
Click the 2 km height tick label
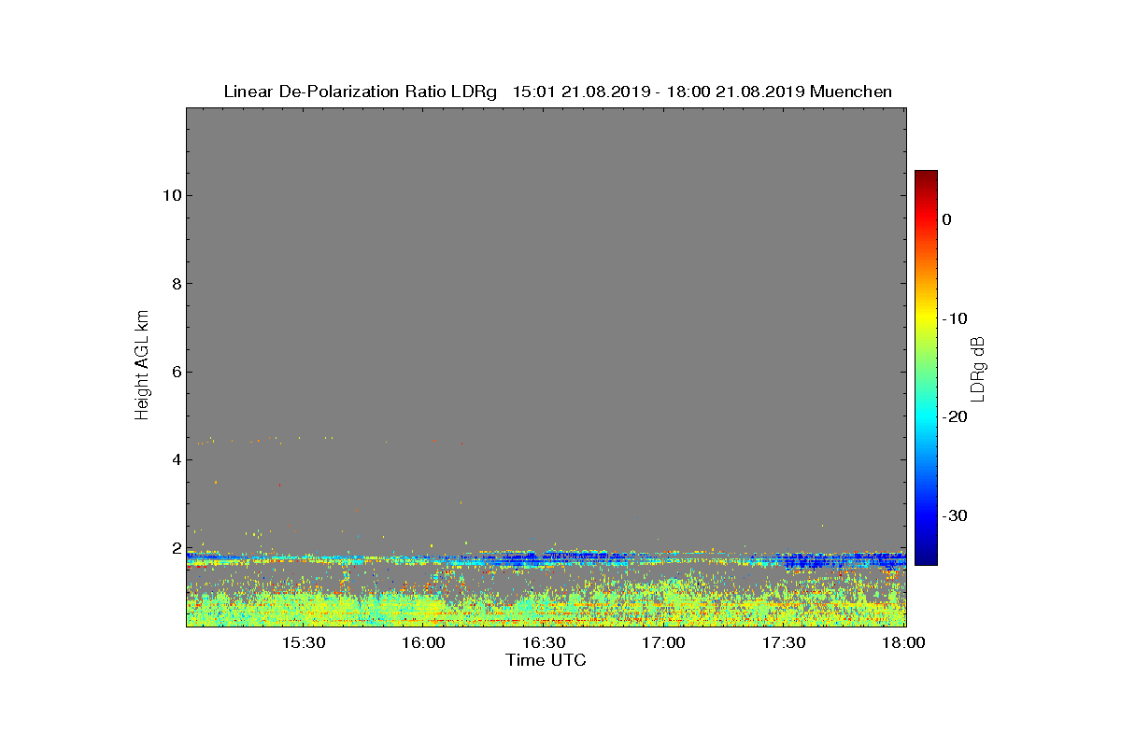(x=175, y=548)
